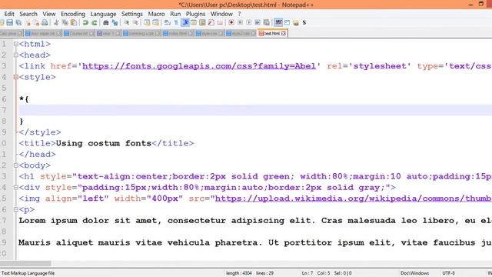Toggle synchronize vertical scrolling icon
The image size is (492, 277).
coord(147,22)
